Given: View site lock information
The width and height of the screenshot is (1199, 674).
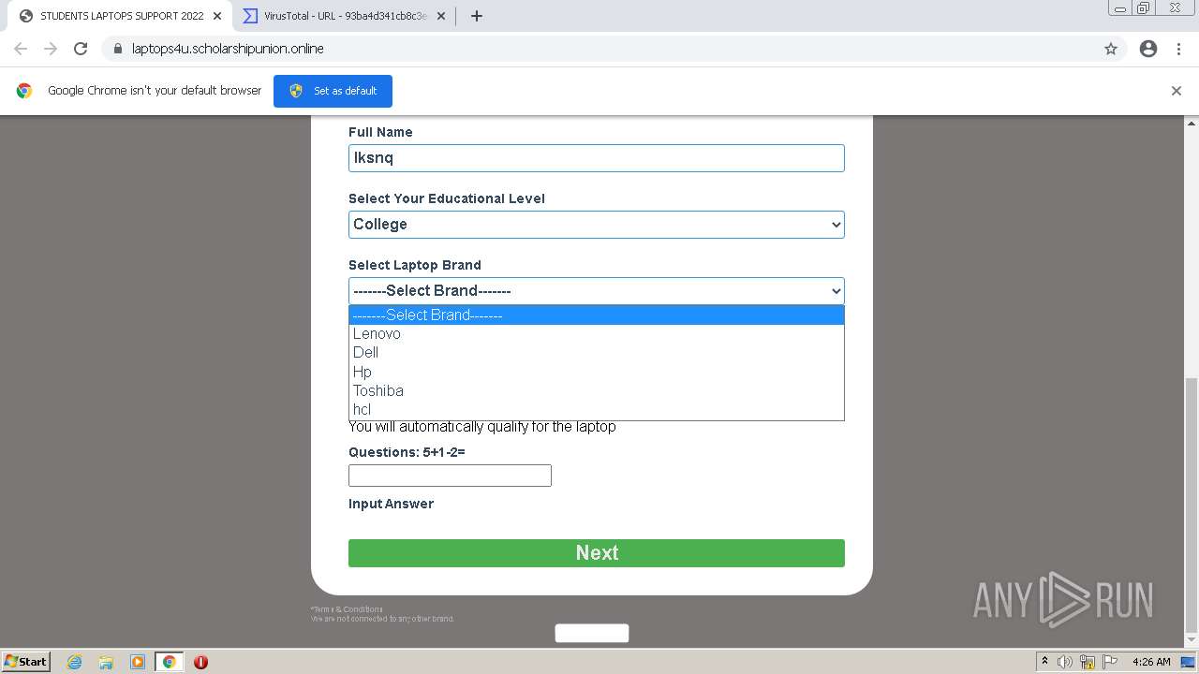Looking at the screenshot, I should tap(117, 49).
